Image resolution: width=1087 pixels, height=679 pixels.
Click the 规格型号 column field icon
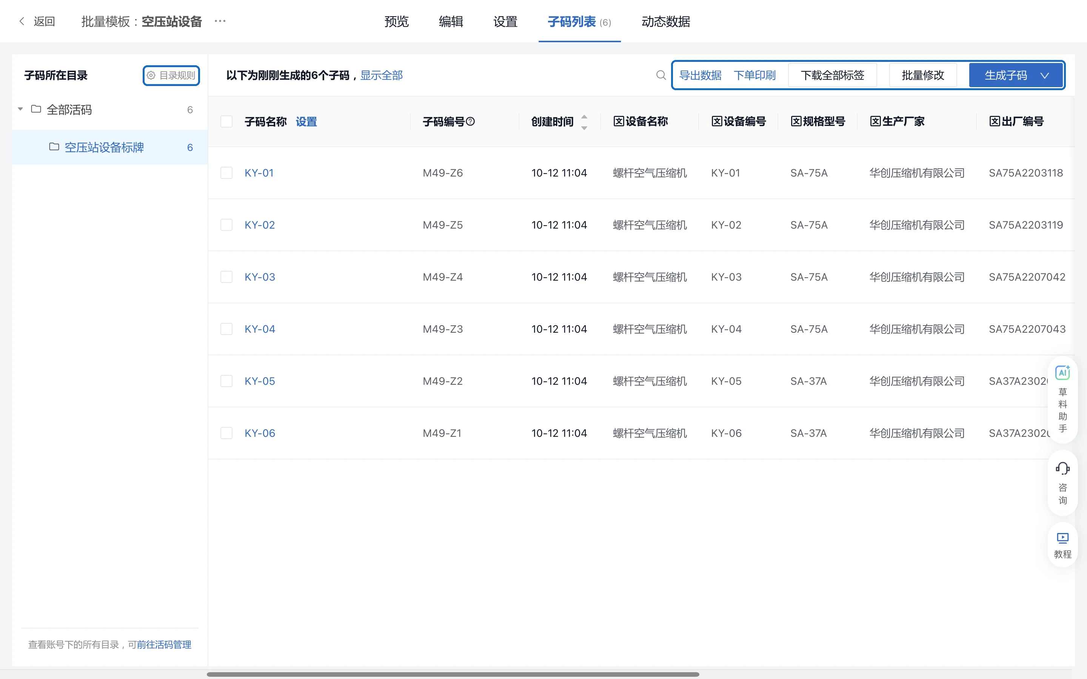[796, 121]
